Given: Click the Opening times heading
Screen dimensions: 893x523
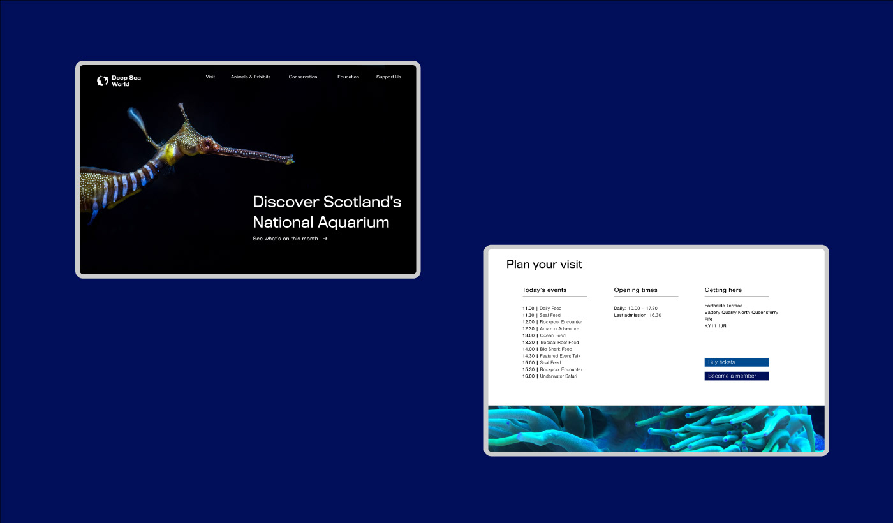Looking at the screenshot, I should (635, 290).
